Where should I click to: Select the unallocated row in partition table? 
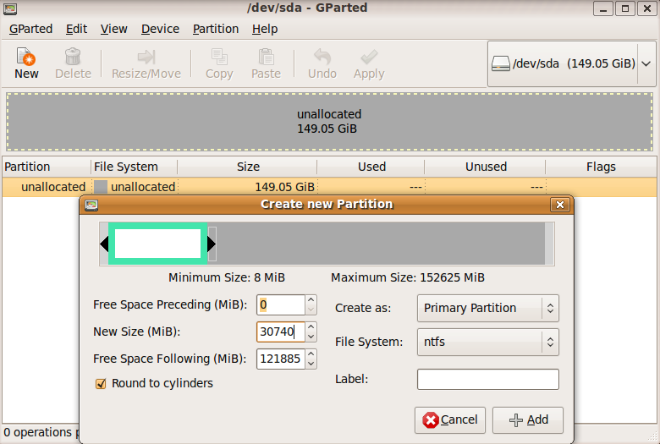(329, 187)
